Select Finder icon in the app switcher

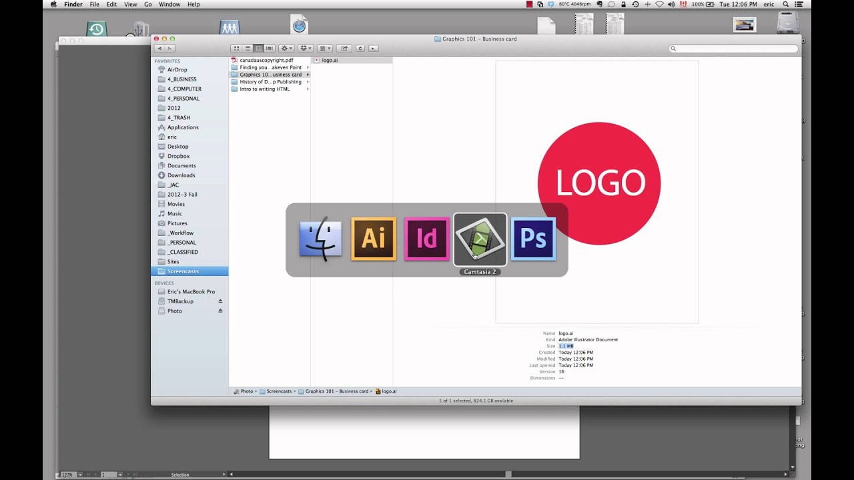coord(321,239)
